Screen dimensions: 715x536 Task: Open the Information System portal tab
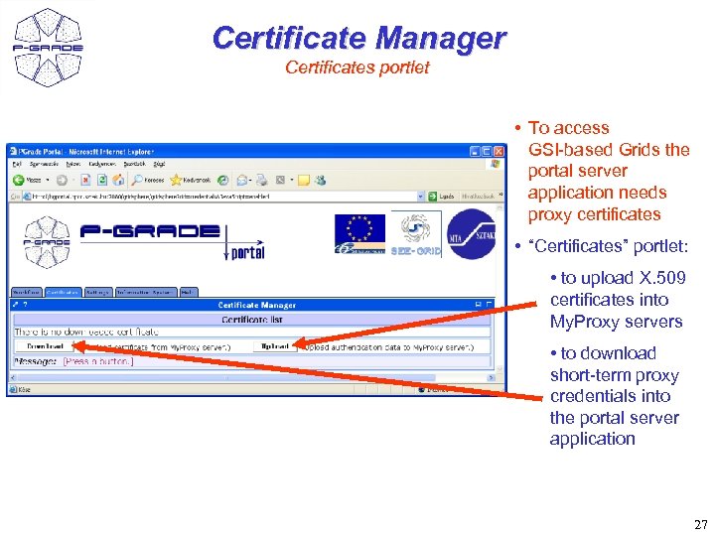[146, 292]
